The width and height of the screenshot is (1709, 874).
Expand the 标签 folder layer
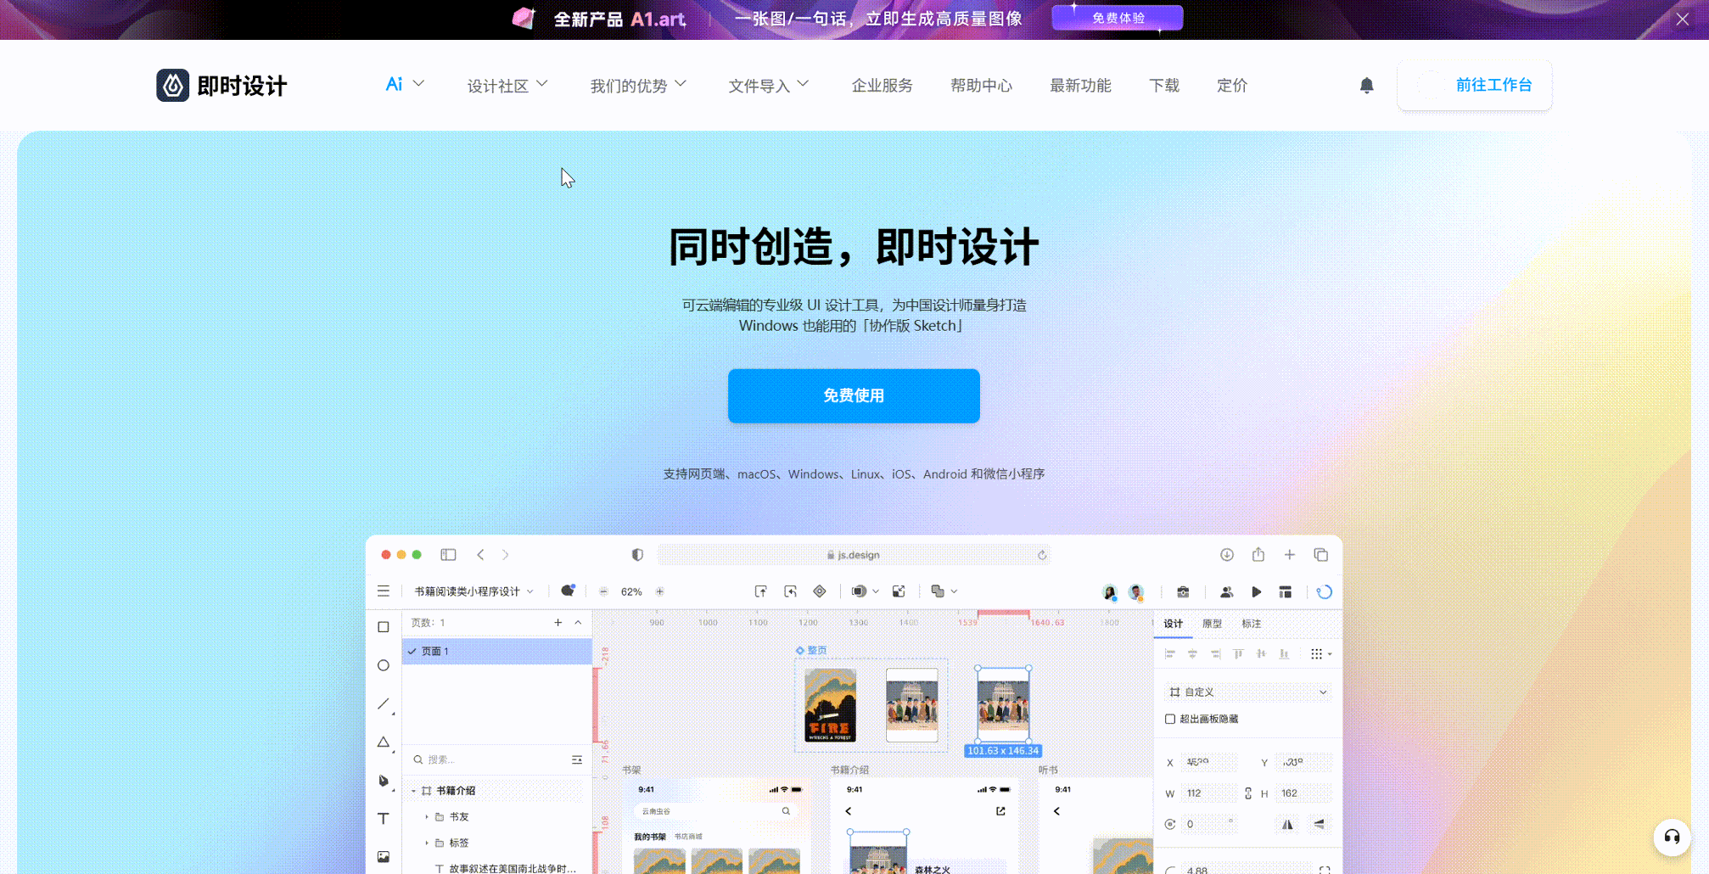(427, 843)
